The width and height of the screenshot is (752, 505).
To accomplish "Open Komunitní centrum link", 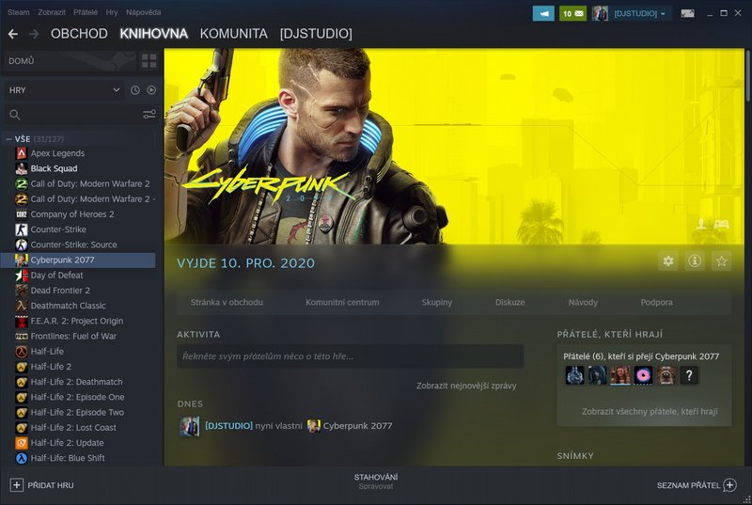I will click(x=342, y=303).
